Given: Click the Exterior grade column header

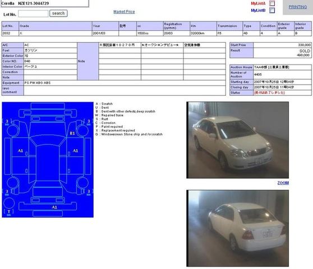Looking at the screenshot, I should (286, 26).
